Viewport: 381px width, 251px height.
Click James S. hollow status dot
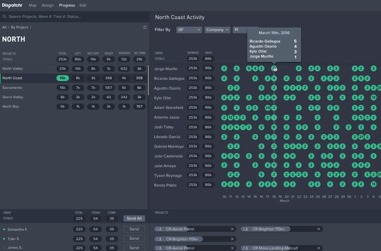point(4,248)
